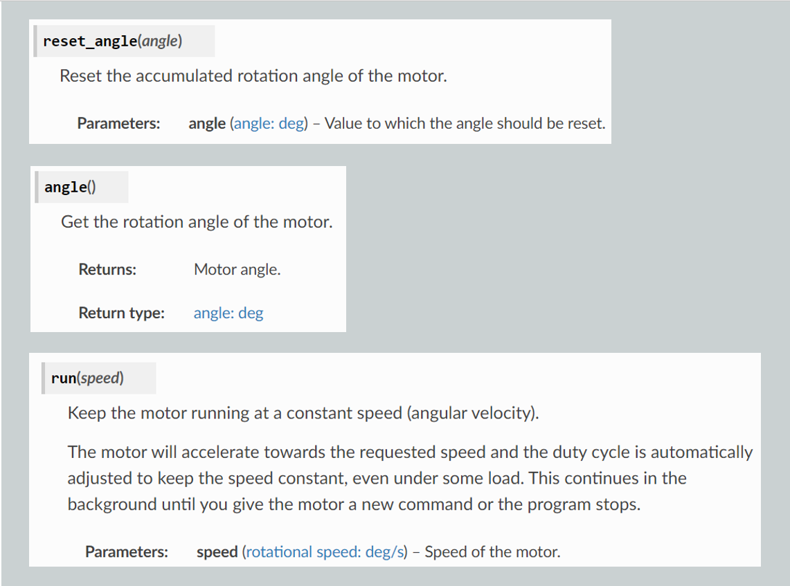Image resolution: width=790 pixels, height=586 pixels.
Task: Click the run method name heading
Action: [64, 378]
